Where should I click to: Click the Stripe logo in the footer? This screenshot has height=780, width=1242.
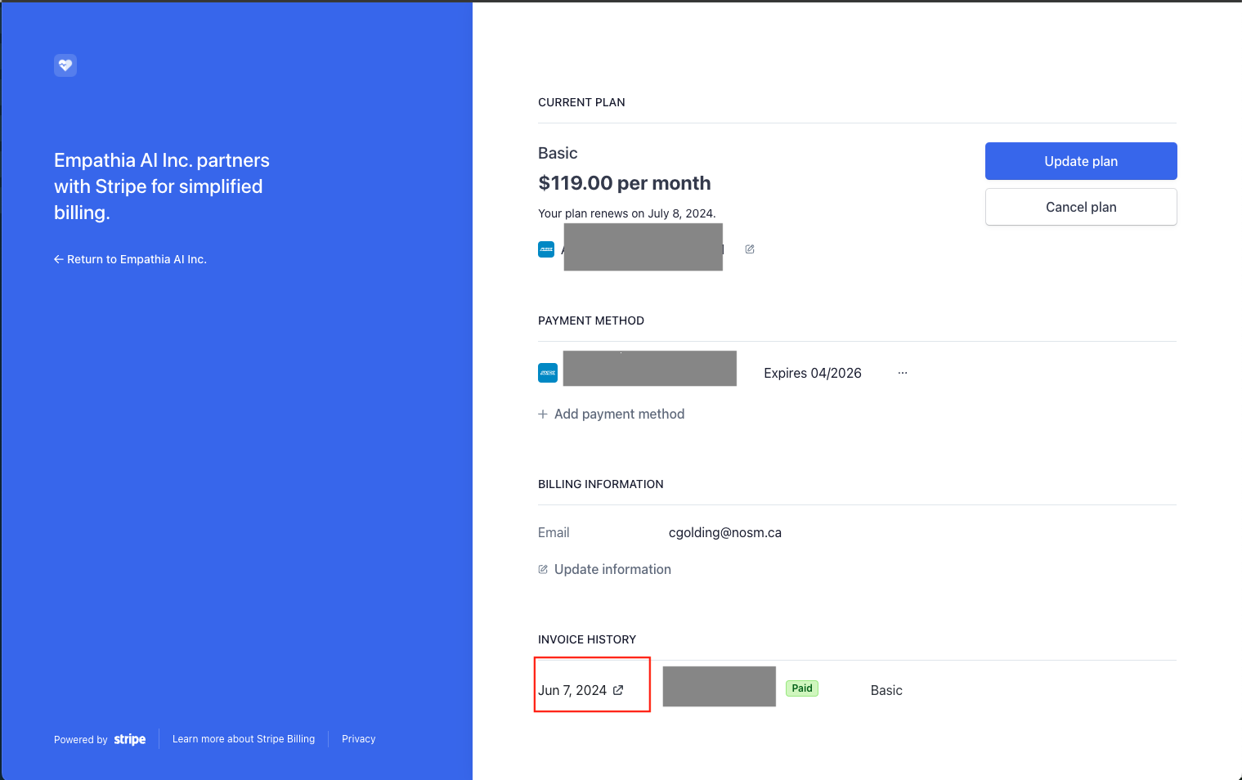pos(130,739)
